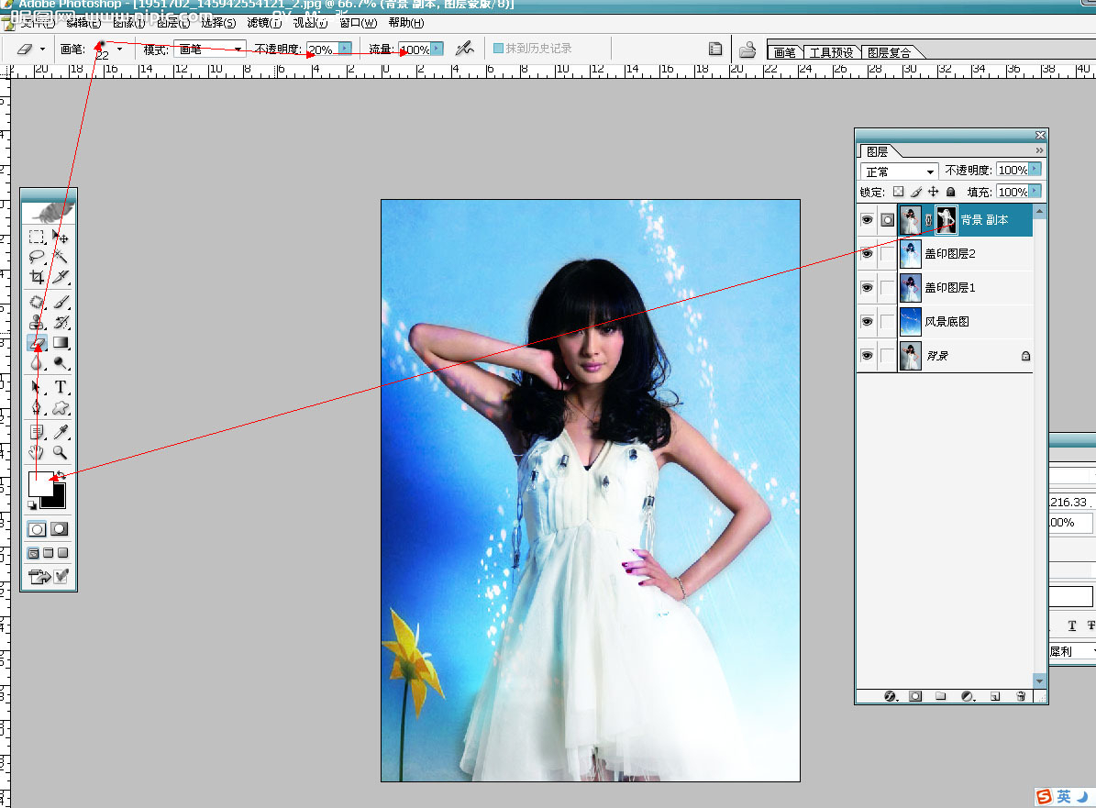
Task: Open the brush Mode dropdown in options bar
Action: (213, 50)
